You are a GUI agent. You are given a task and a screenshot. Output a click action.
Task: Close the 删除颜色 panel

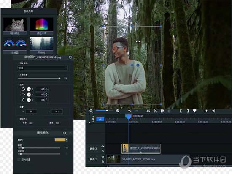70,133
